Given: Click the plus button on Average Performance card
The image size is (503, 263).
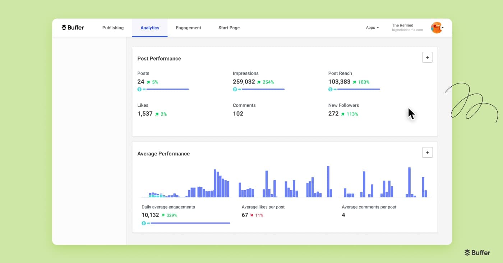Looking at the screenshot, I should tap(427, 152).
